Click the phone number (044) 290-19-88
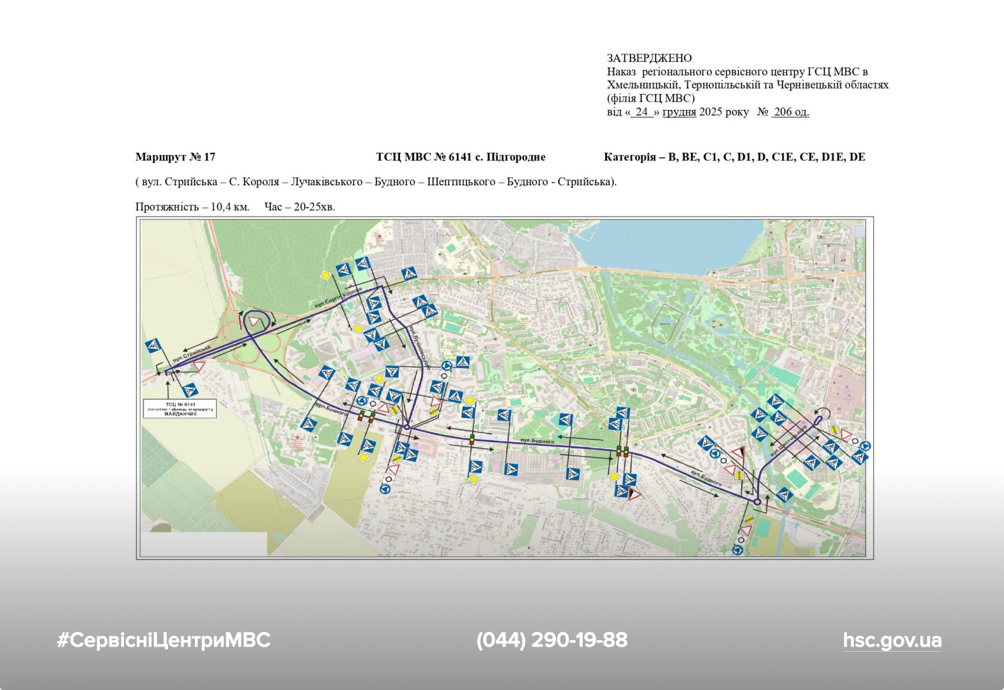The width and height of the screenshot is (1004, 690). [x=552, y=640]
